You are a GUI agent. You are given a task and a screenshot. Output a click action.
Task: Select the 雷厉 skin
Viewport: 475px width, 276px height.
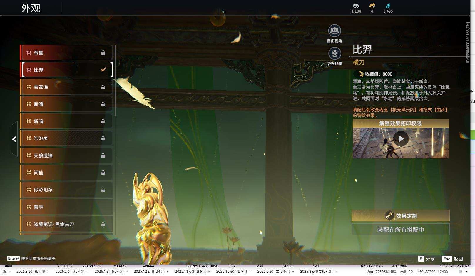point(66,207)
